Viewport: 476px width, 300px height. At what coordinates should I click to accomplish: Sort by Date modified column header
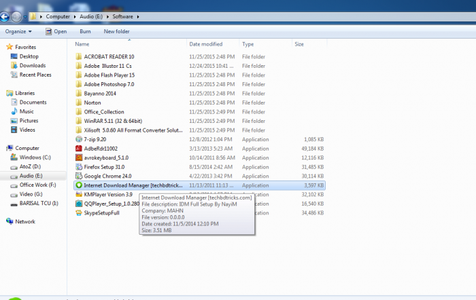(206, 44)
